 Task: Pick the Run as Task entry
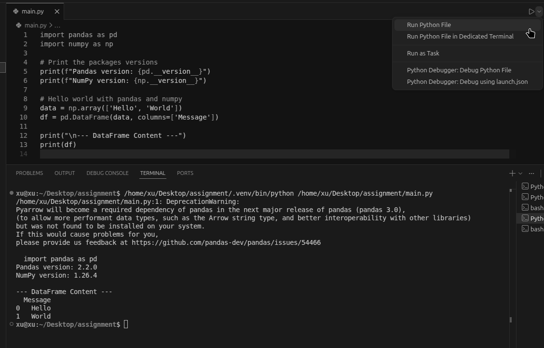pos(467,54)
